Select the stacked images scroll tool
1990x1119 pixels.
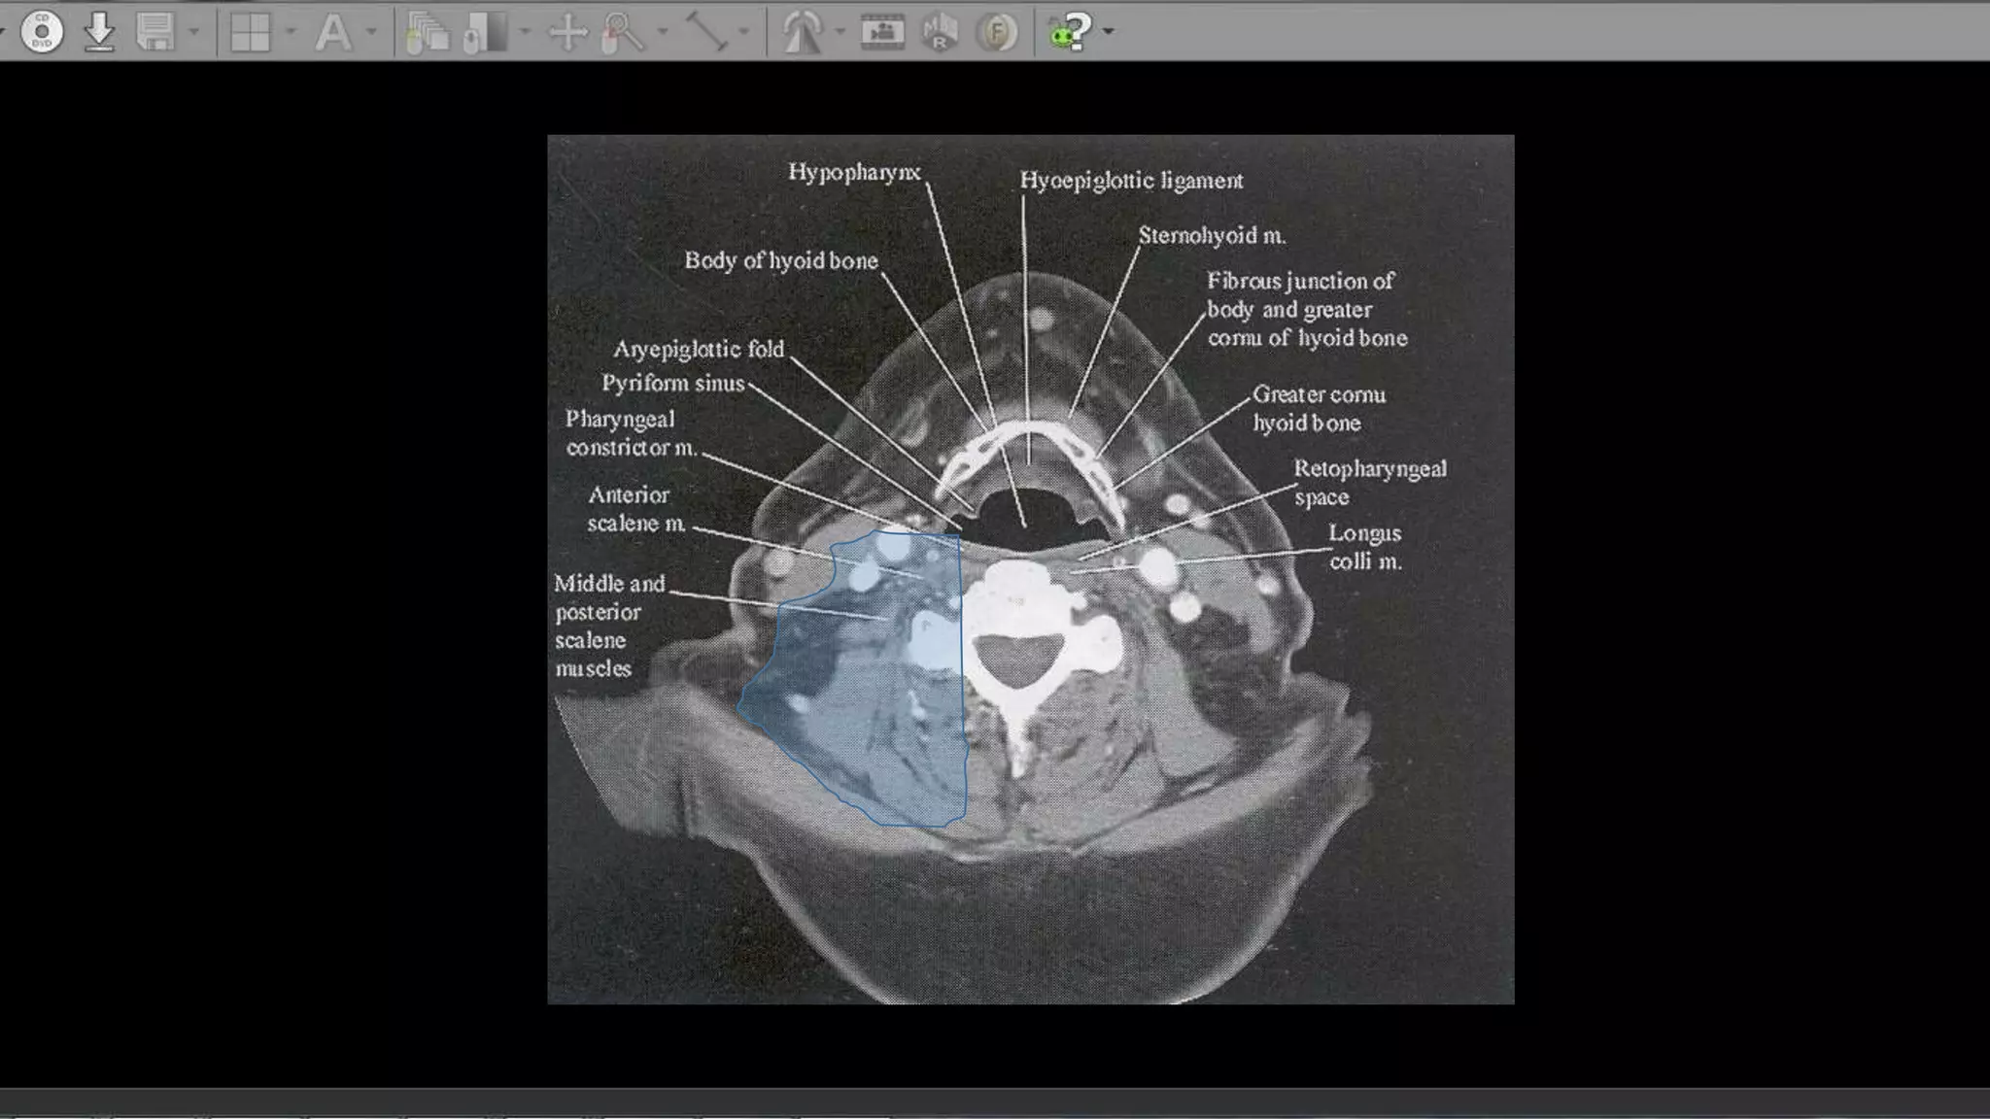[428, 32]
